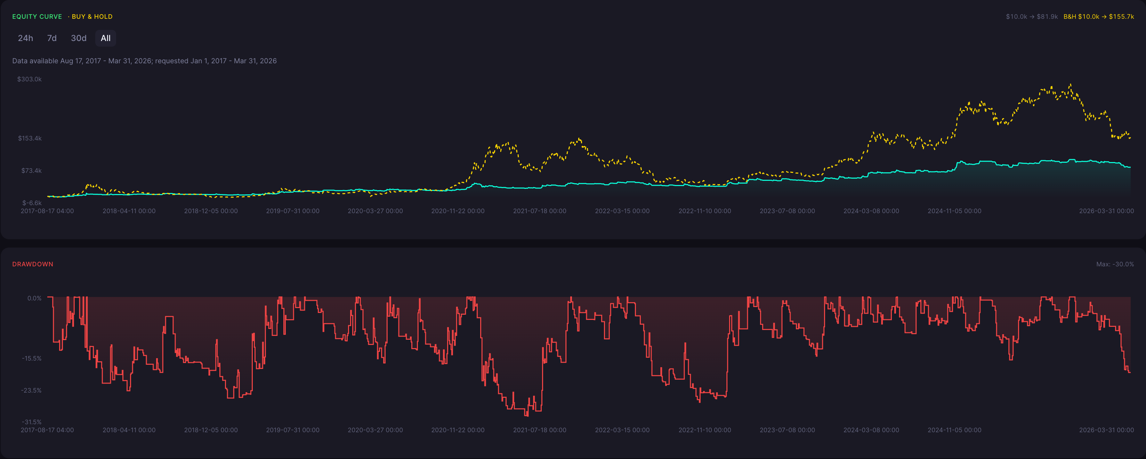Click equity chart date 2017-08-17 04:00
Screen dimensions: 1146x459
[x=47, y=211]
